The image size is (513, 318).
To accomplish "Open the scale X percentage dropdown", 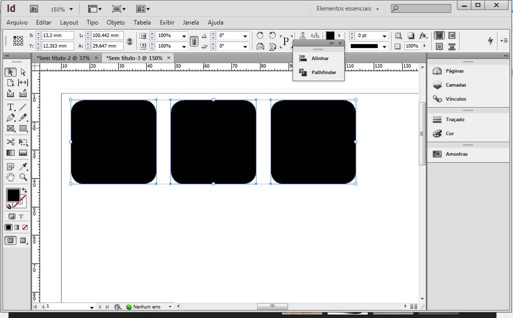I will (x=184, y=36).
